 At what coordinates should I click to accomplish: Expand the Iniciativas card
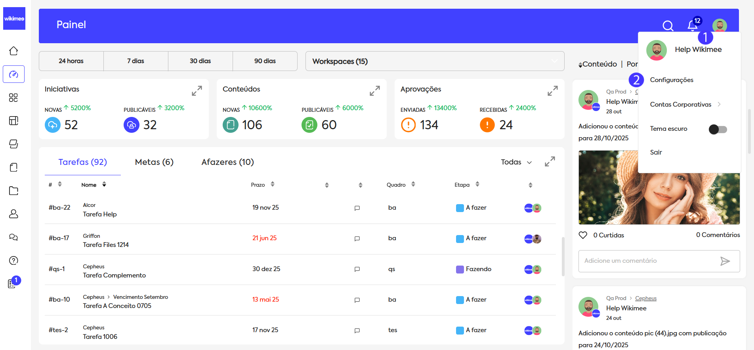pos(197,91)
